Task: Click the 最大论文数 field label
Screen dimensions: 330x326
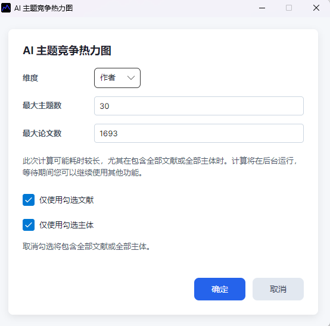Action: click(42, 133)
